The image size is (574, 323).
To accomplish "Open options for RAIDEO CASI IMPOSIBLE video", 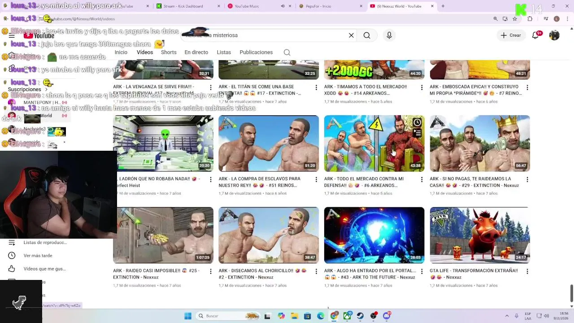I will point(211,271).
